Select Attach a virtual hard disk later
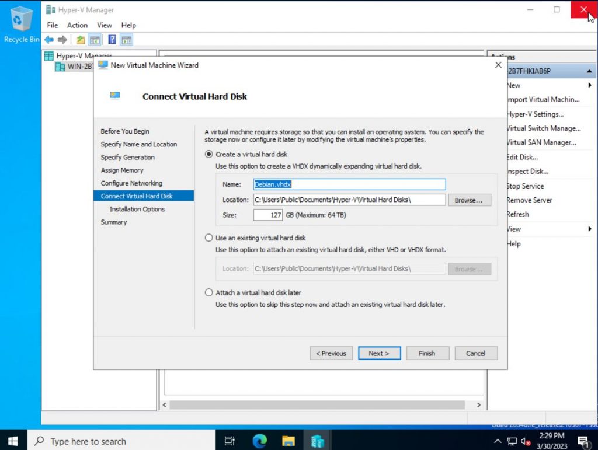Screen dimensions: 598x450 [209, 292]
